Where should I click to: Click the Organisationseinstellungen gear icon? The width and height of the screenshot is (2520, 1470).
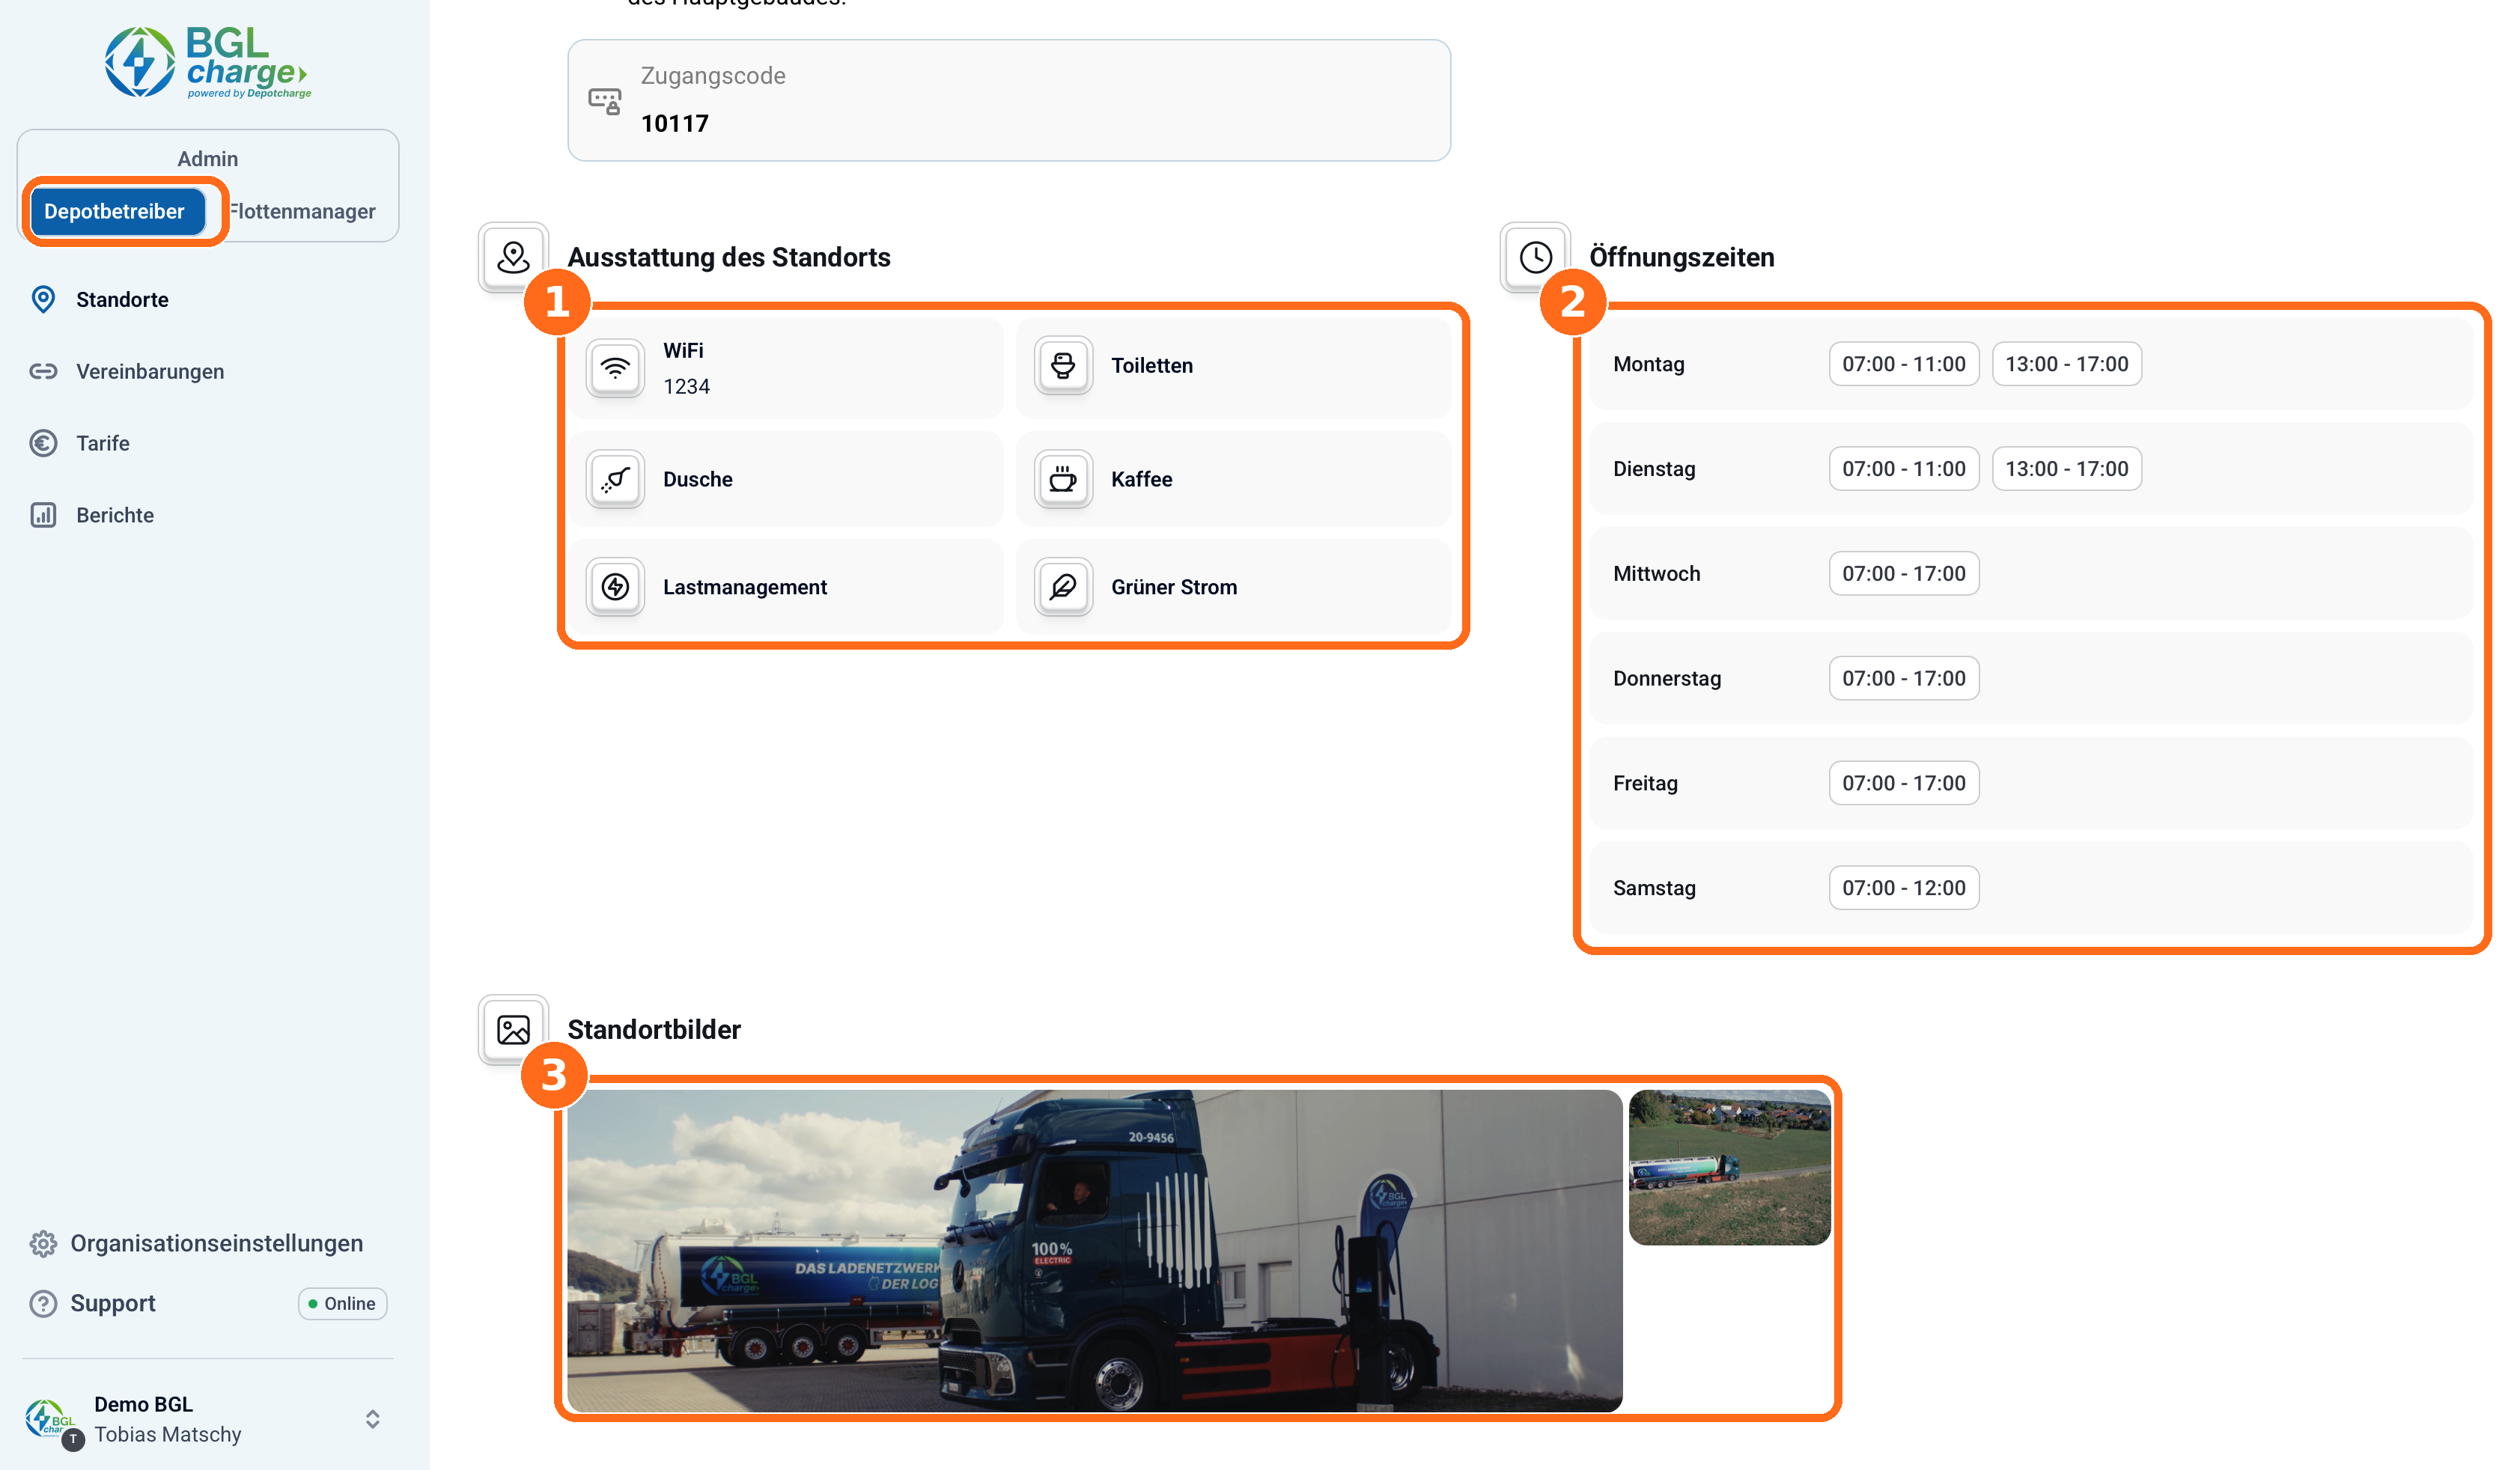tap(43, 1243)
